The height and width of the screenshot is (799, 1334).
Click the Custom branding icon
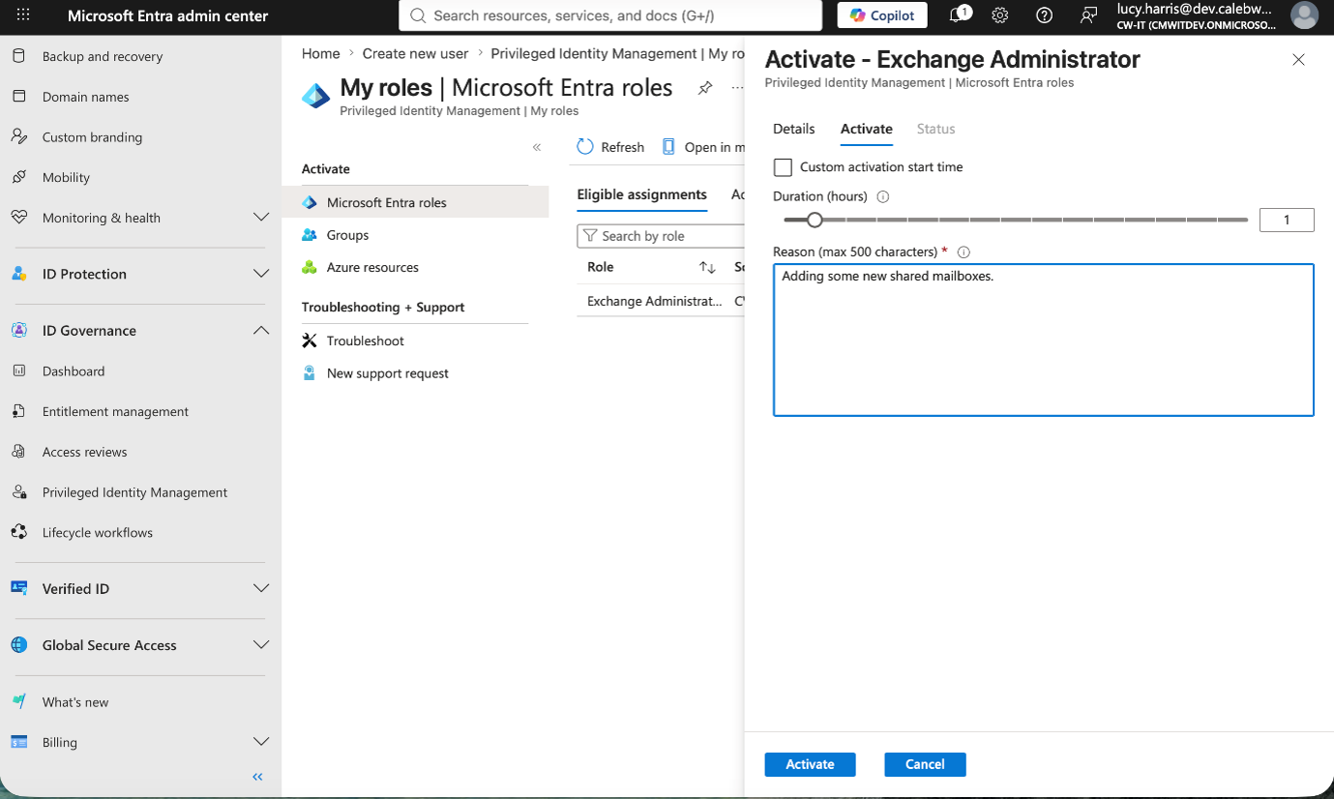(19, 137)
